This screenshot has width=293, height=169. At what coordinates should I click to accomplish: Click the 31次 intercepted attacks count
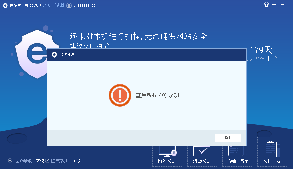coord(77,161)
